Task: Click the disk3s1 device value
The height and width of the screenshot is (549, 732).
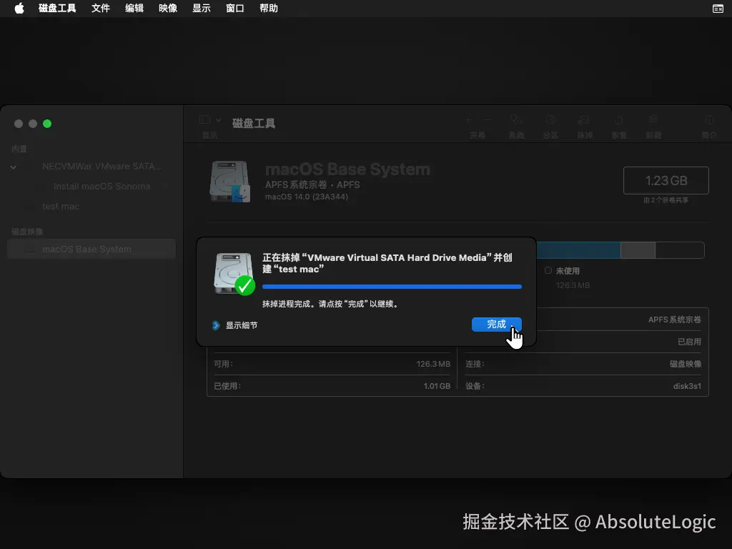Action: tap(687, 386)
